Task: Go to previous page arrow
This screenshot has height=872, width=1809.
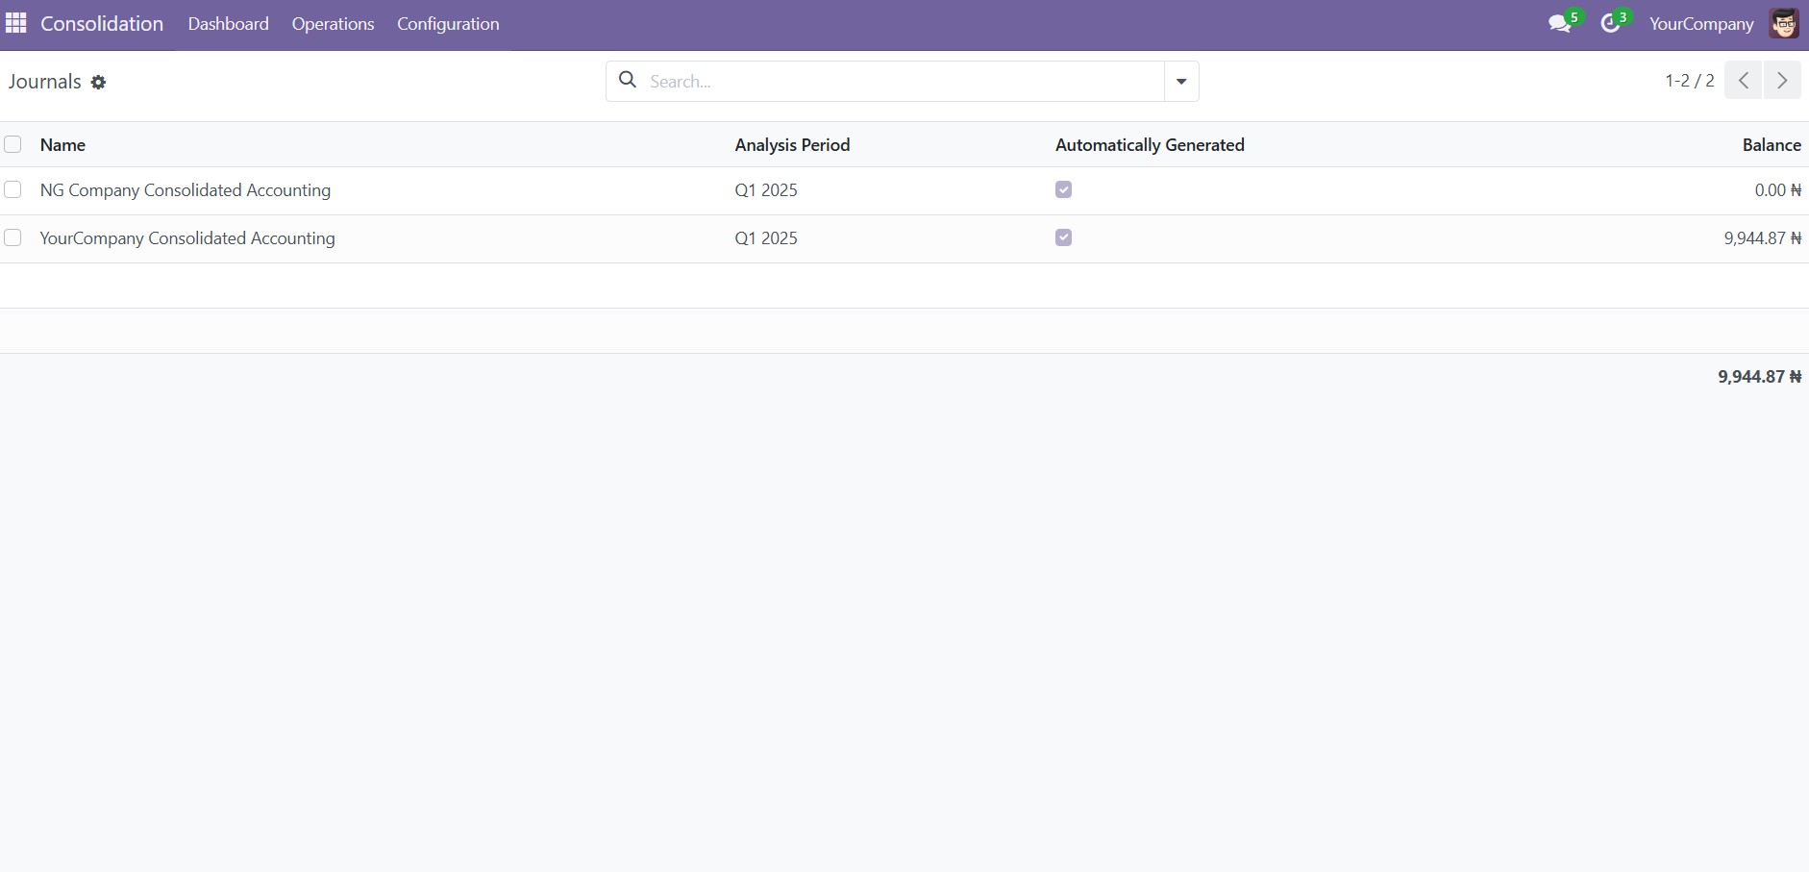Action: coord(1743,81)
